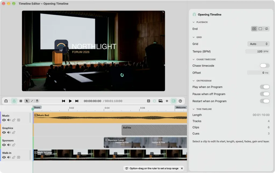Mute the Walk-in track speaker icon
The height and width of the screenshot is (173, 275).
coord(9,157)
